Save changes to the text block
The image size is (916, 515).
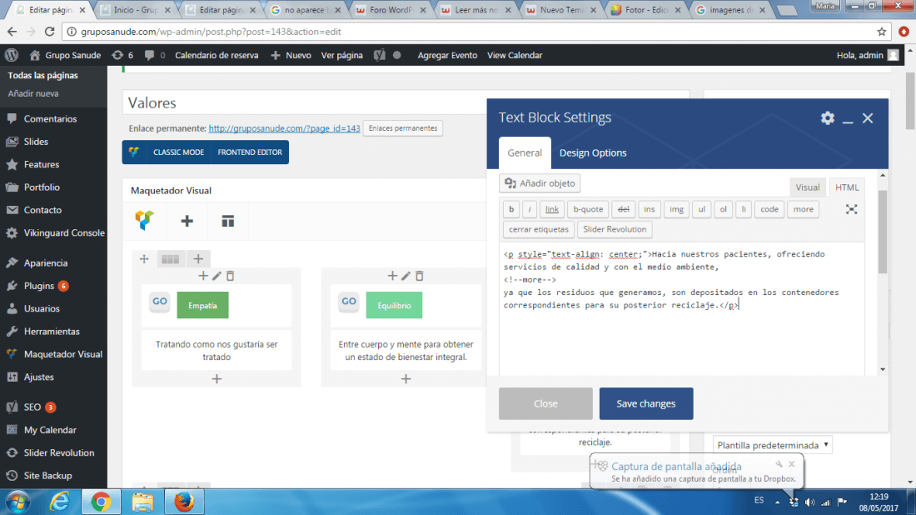coord(646,403)
